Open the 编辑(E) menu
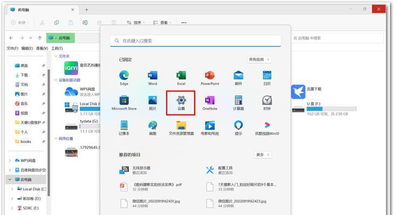 (27, 48)
